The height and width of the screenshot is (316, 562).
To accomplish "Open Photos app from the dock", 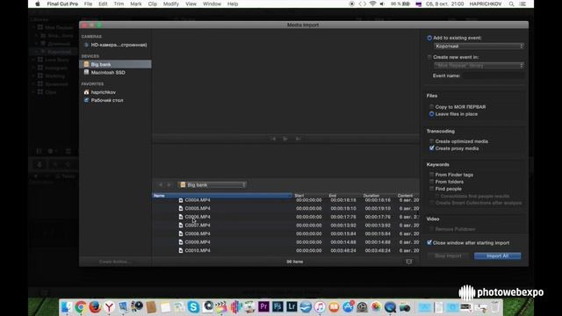I will 376,307.
